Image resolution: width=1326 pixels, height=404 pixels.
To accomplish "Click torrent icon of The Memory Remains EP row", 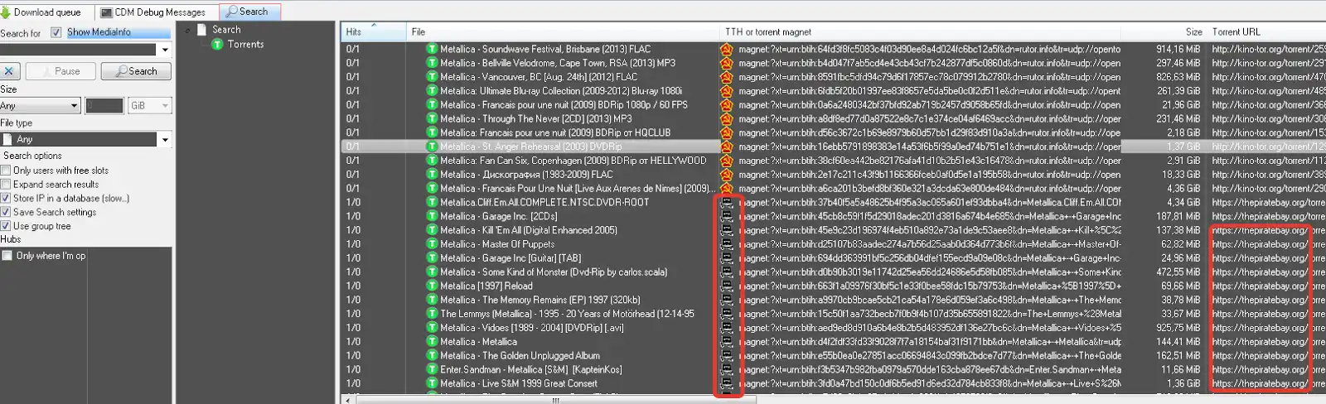I will [x=432, y=300].
